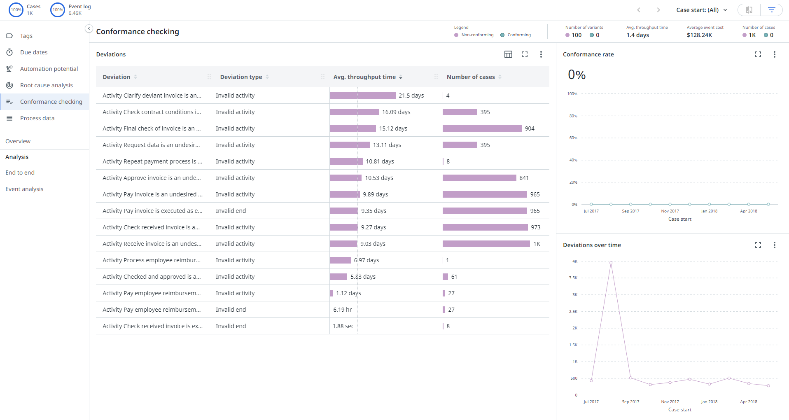Click the 904 cases bar for Final check
Viewport: 789px width, 420px height.
[x=482, y=128]
